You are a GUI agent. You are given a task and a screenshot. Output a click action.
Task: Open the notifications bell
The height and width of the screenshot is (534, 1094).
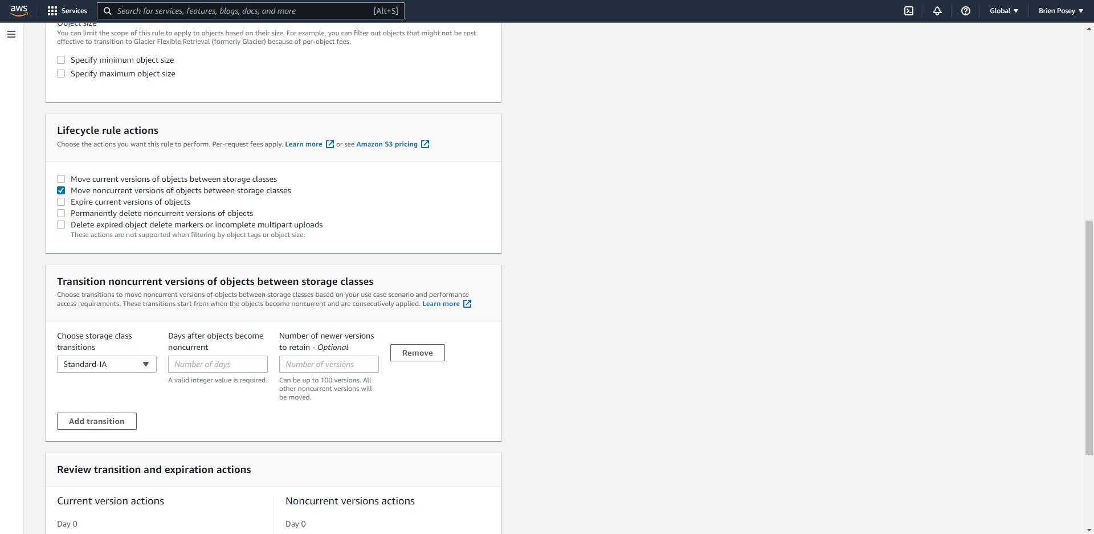pos(937,11)
